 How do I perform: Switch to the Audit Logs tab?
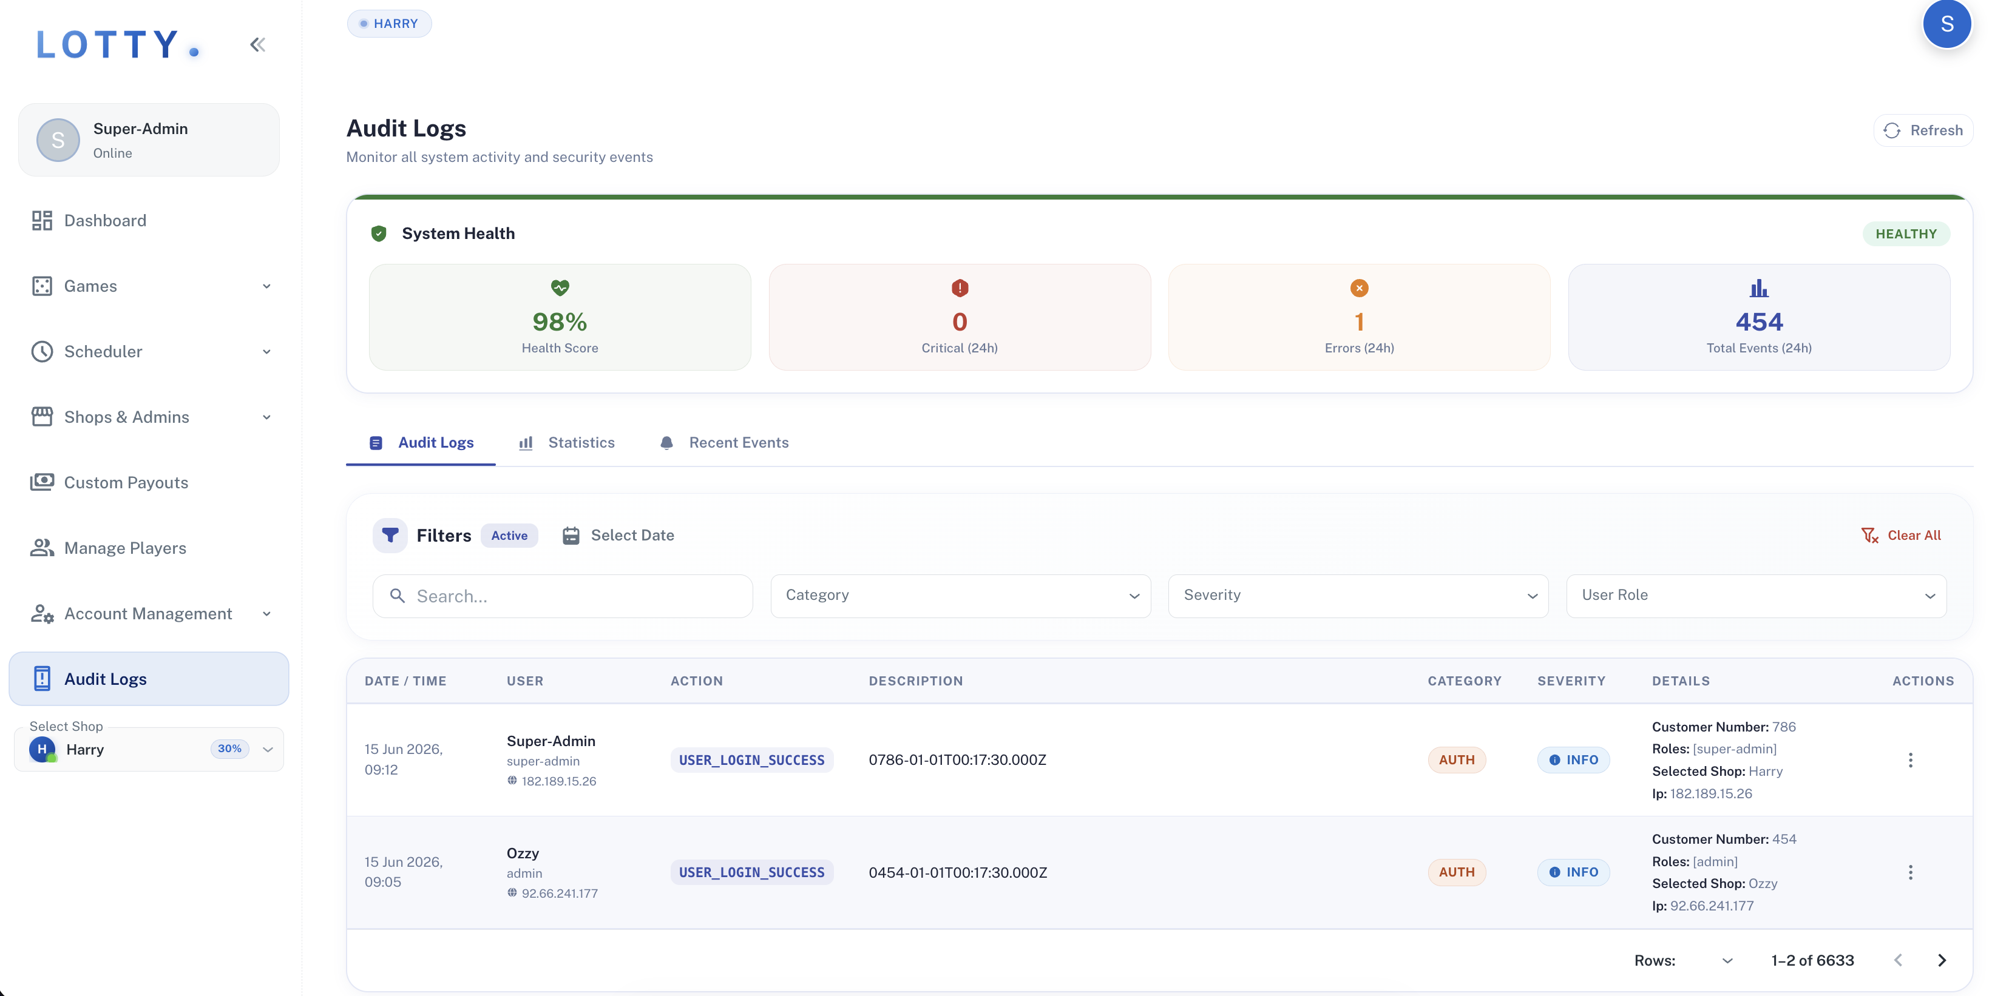421,443
